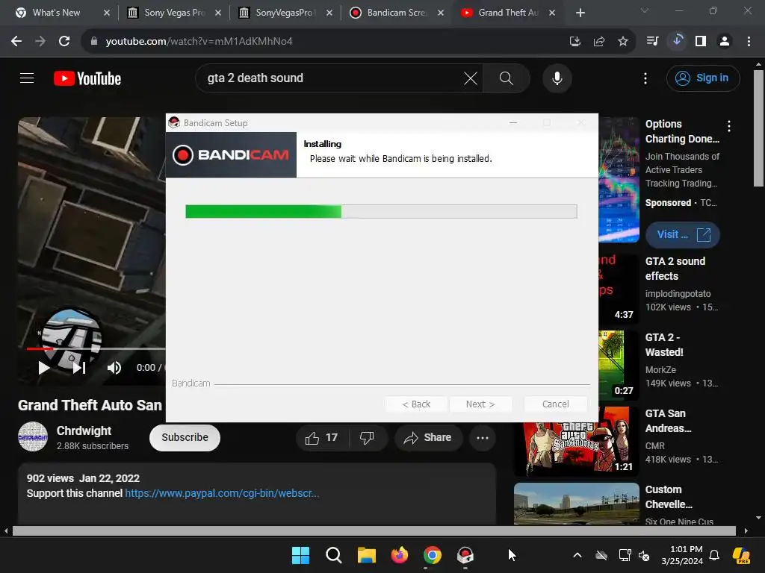Image resolution: width=765 pixels, height=573 pixels.
Task: Dislike the video with thumbs down
Action: (367, 437)
